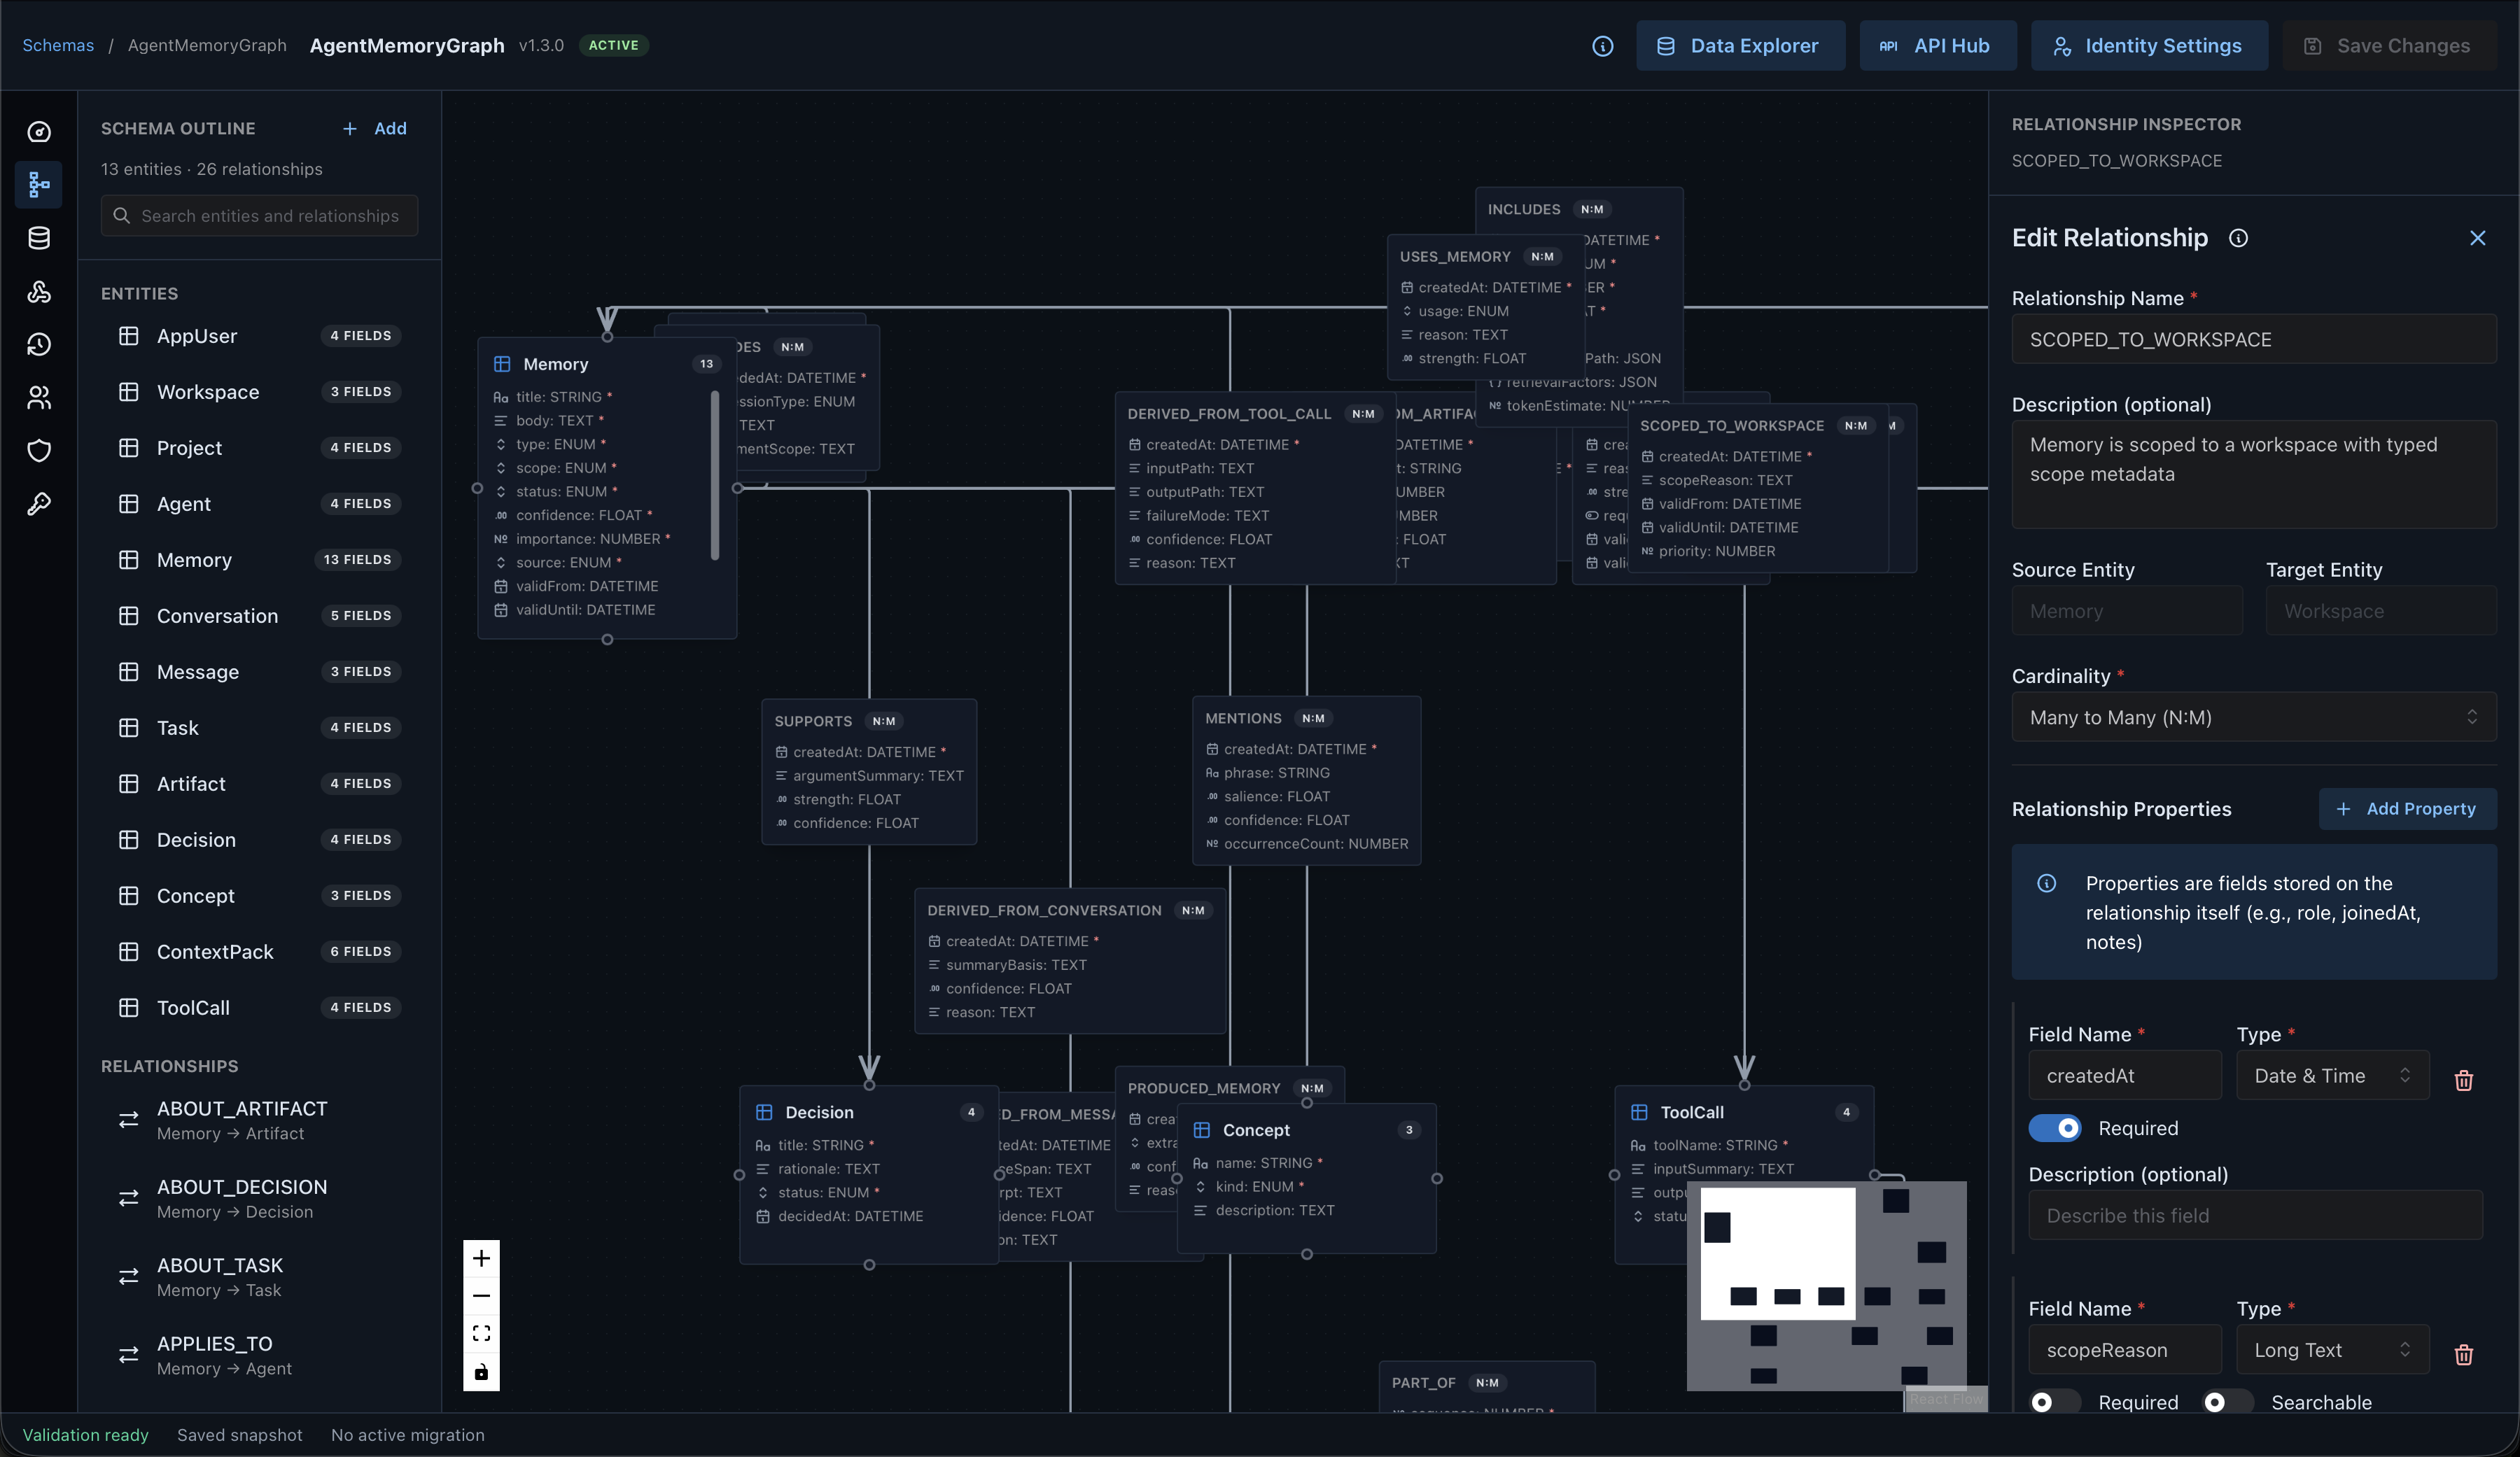Click the Memory entity node table icon
This screenshot has height=1457, width=2520.
point(502,364)
